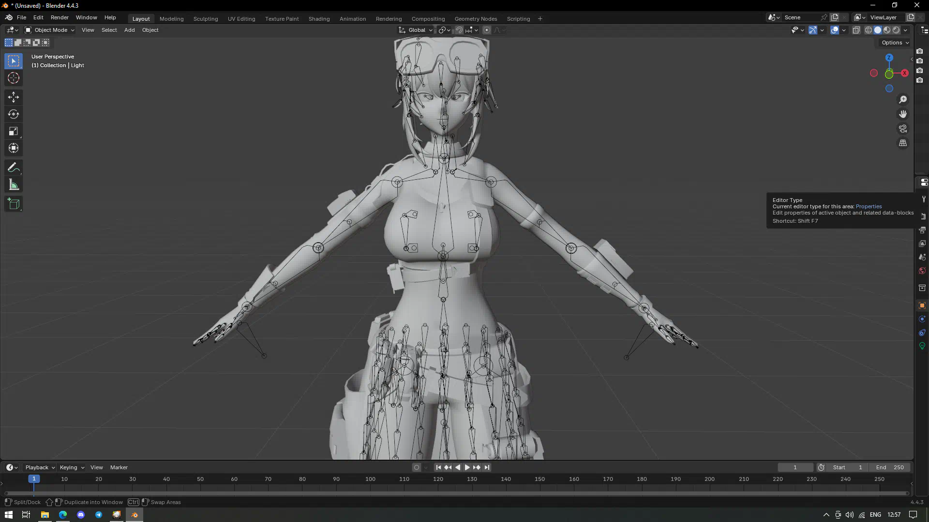Expand the viewport shading options arrow
929x522 pixels.
coord(905,30)
